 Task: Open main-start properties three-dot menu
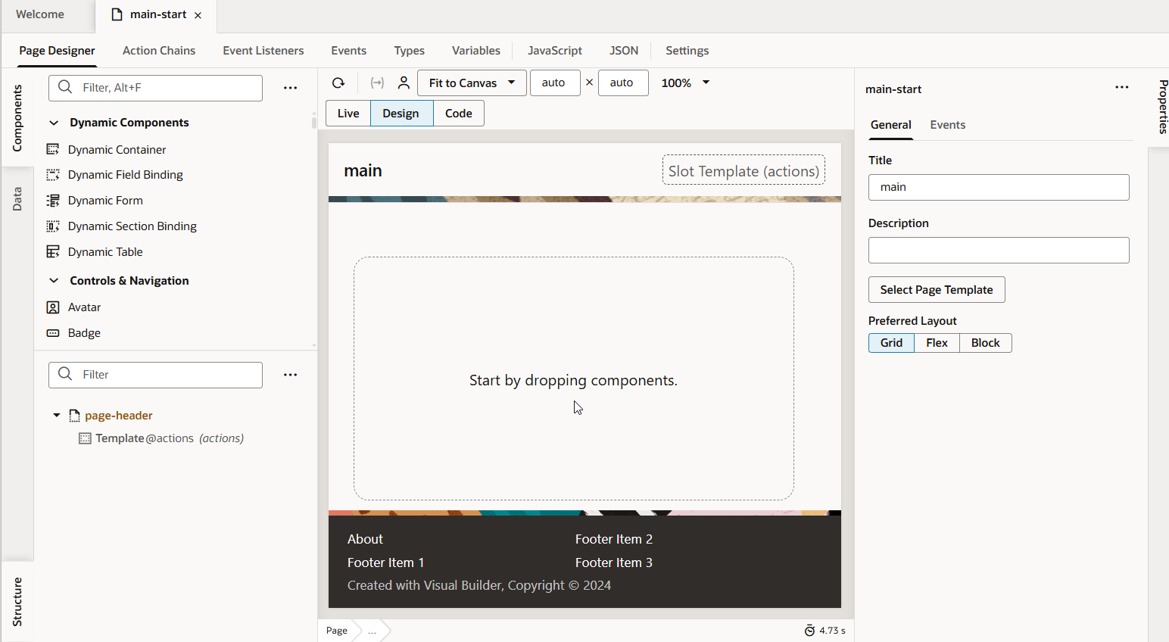pyautogui.click(x=1121, y=88)
